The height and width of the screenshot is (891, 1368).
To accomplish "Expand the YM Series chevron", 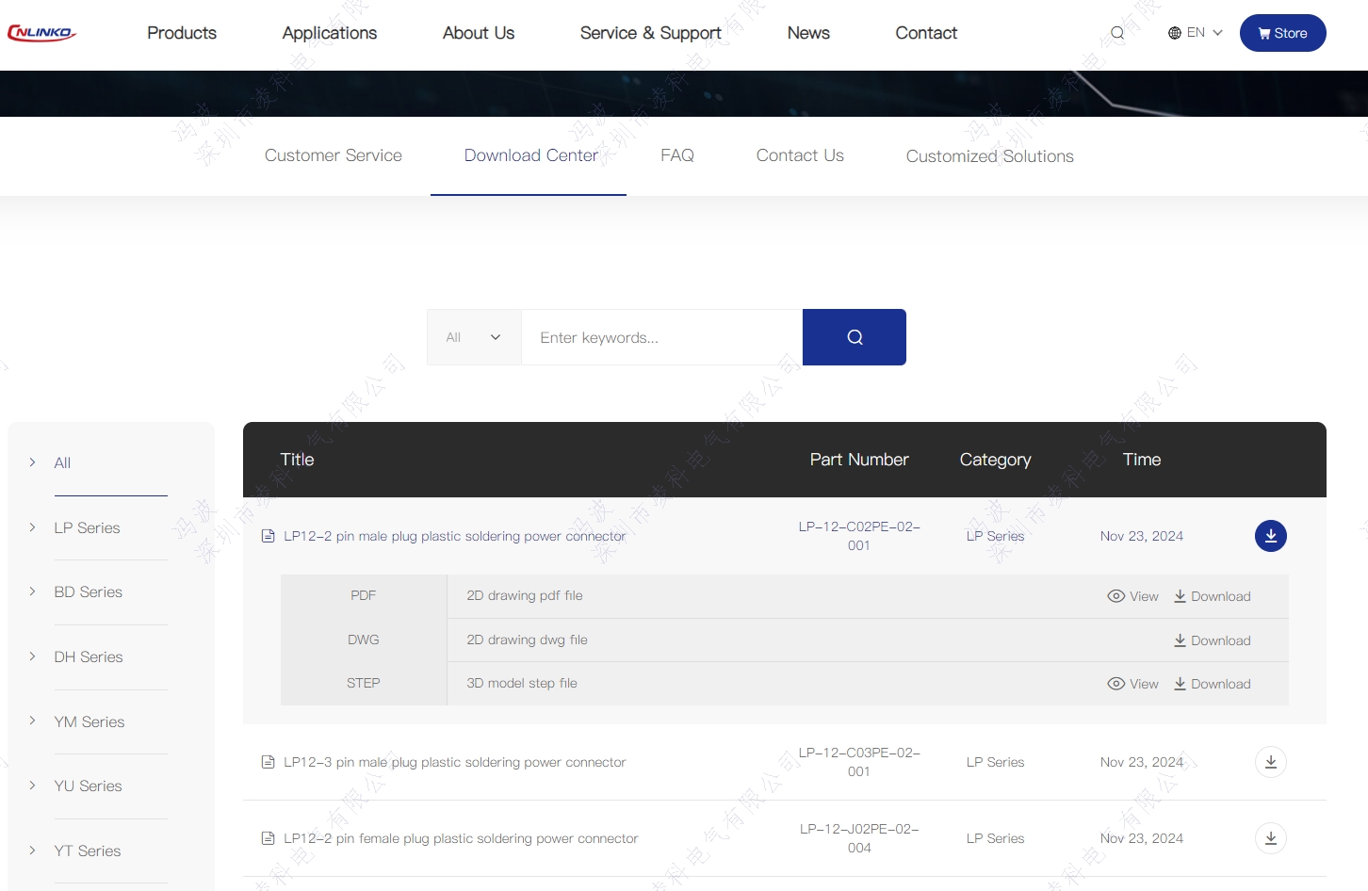I will click(32, 721).
